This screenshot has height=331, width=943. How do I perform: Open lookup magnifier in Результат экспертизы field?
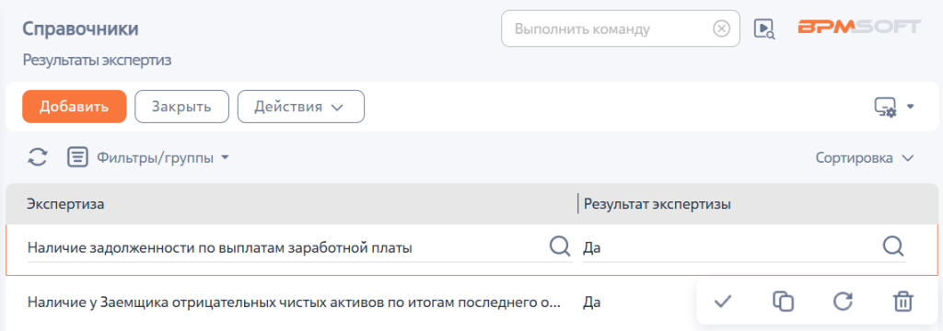(x=893, y=246)
